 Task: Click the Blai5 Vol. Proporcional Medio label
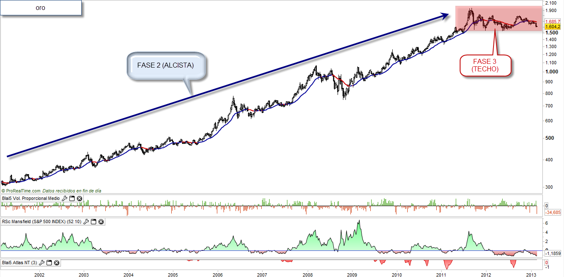click(31, 199)
